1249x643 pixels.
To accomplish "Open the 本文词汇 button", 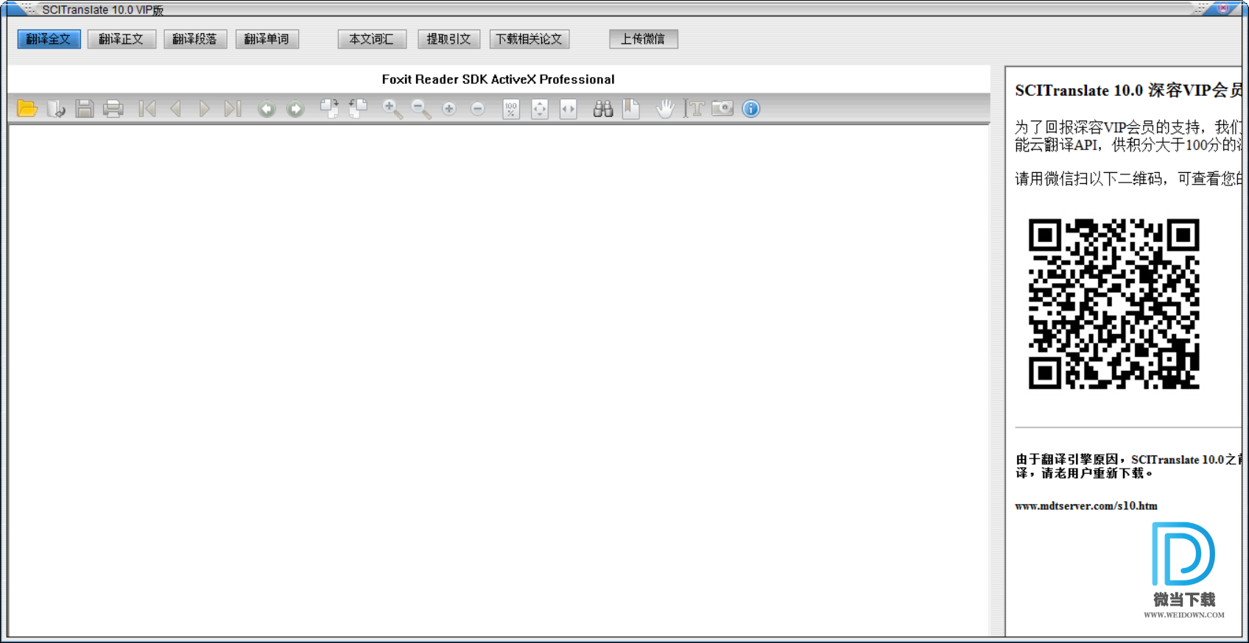I will [372, 39].
